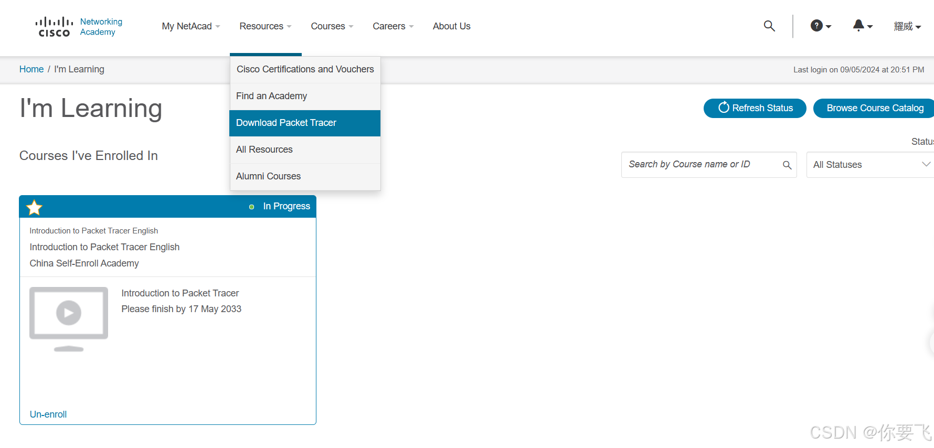
Task: Click the course search magnifier icon
Action: 787,165
